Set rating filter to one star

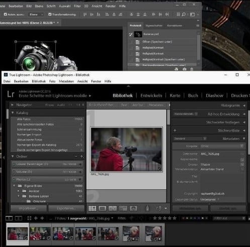coord(155,218)
